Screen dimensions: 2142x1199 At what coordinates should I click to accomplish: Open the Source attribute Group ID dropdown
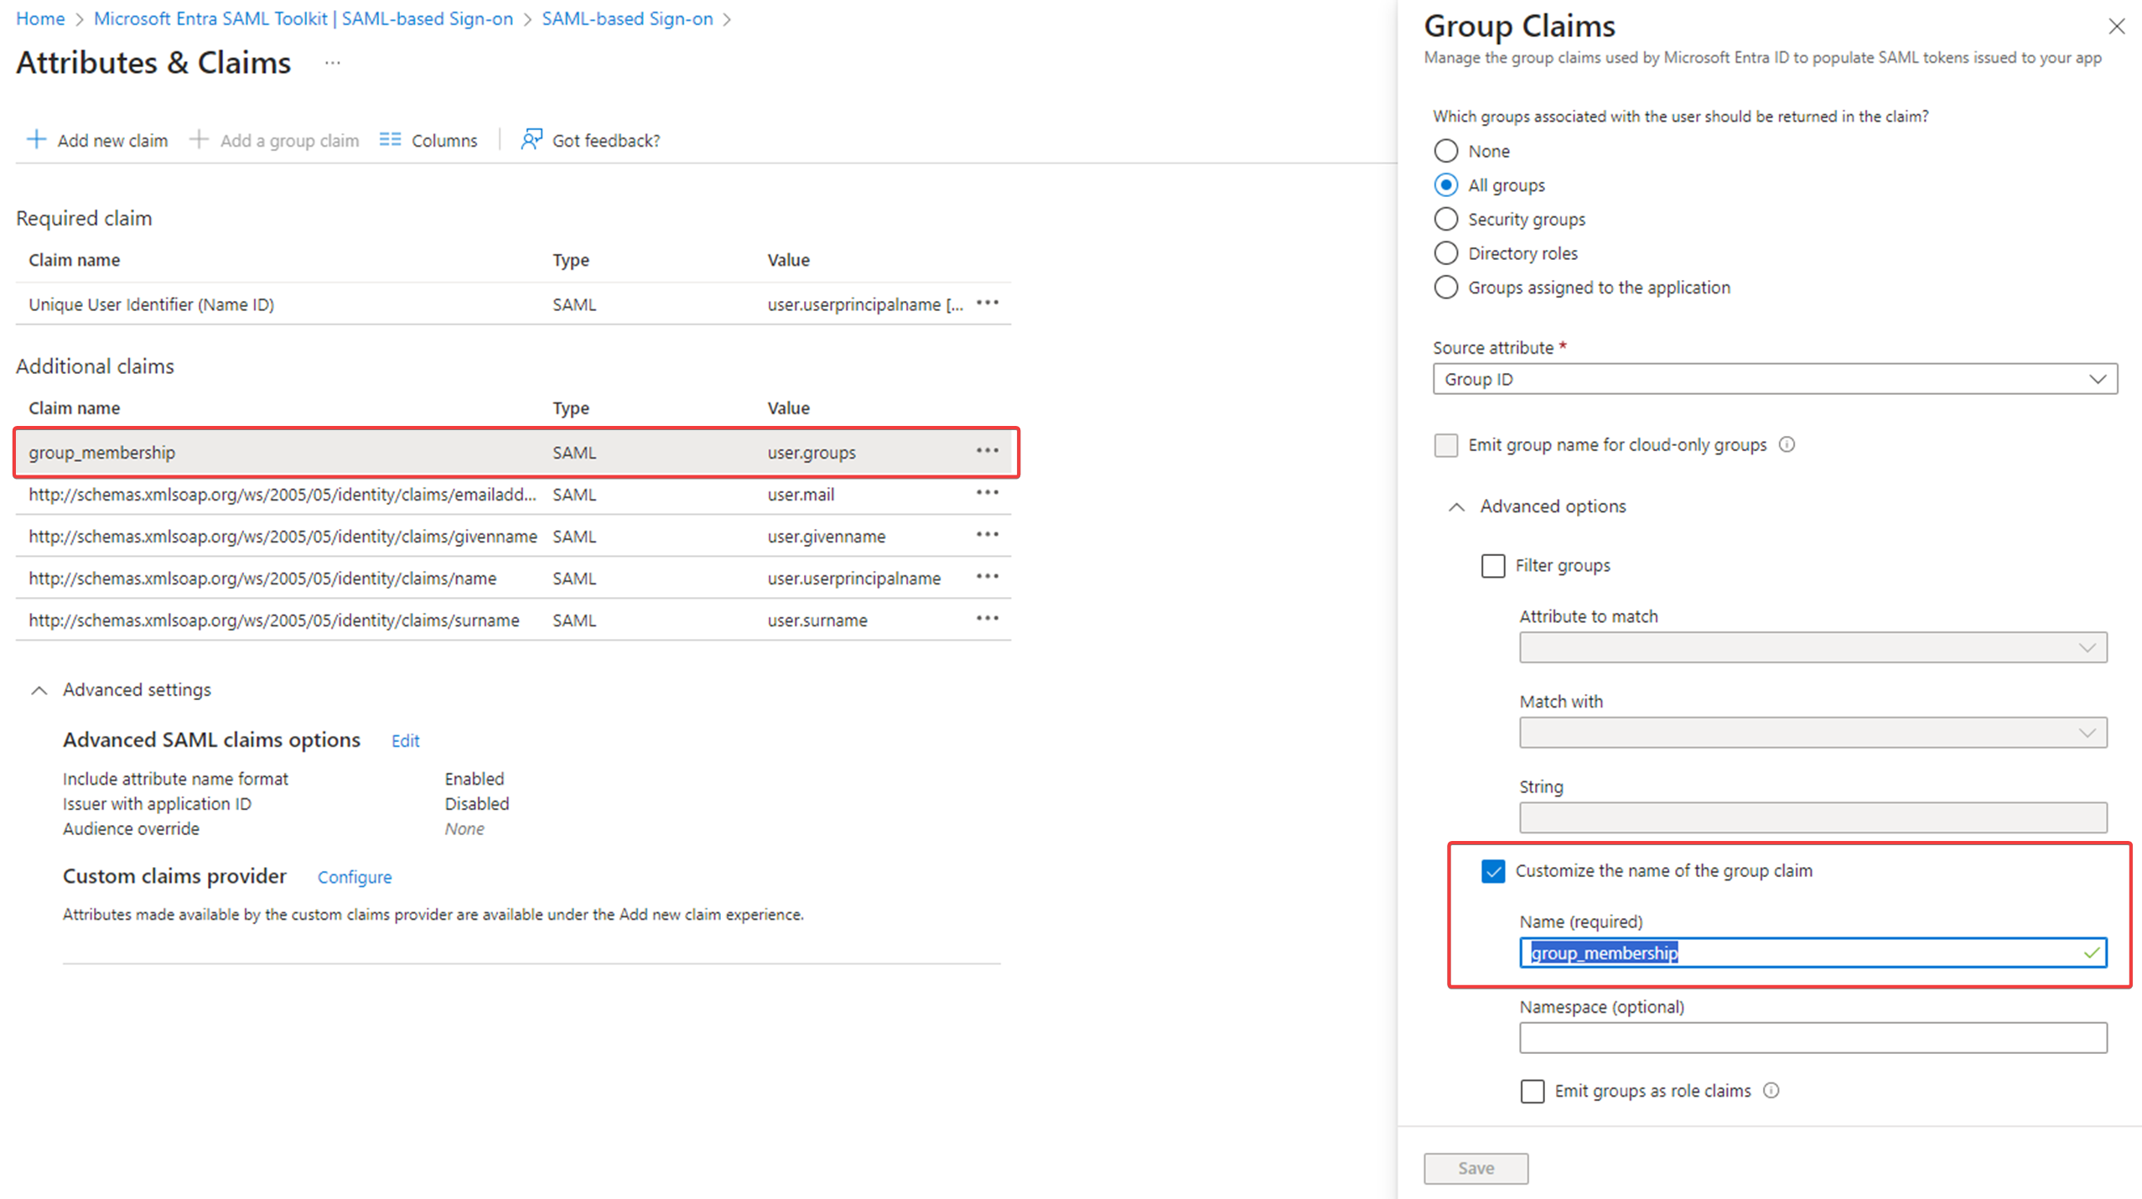pyautogui.click(x=1774, y=379)
